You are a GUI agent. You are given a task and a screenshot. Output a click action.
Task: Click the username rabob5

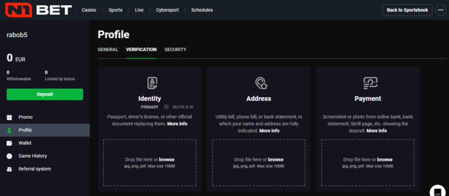17,35
